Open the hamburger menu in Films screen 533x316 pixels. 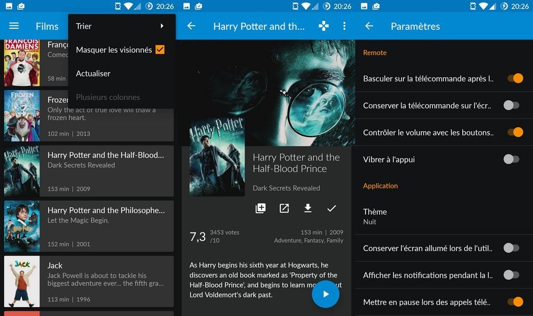click(14, 26)
